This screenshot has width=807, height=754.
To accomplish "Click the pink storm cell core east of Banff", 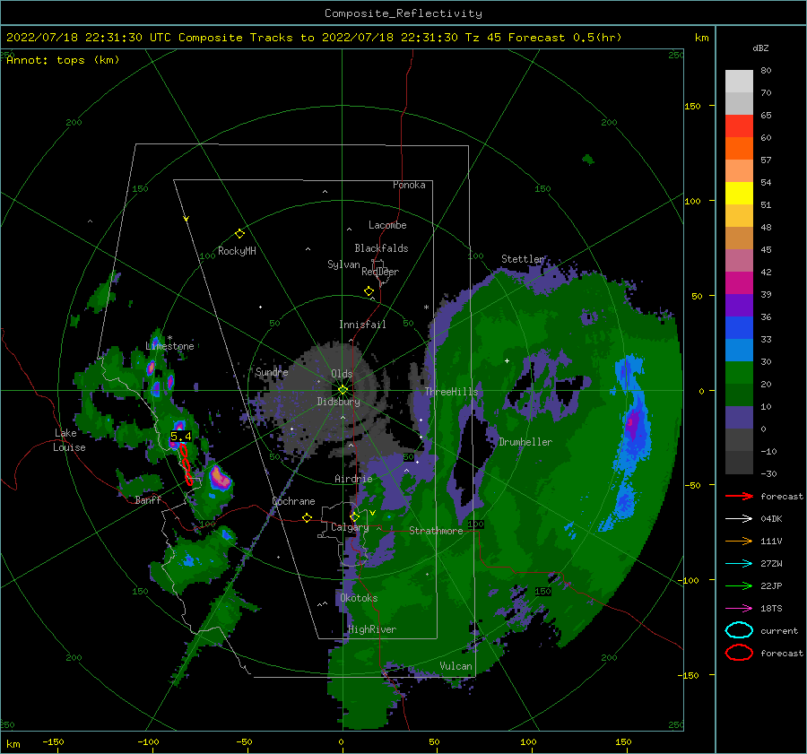I will 220,478.
